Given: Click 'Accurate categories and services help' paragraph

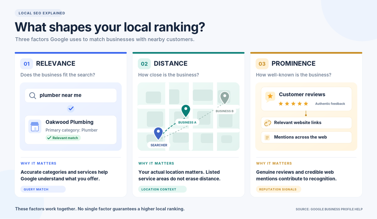Looking at the screenshot, I should [64, 176].
